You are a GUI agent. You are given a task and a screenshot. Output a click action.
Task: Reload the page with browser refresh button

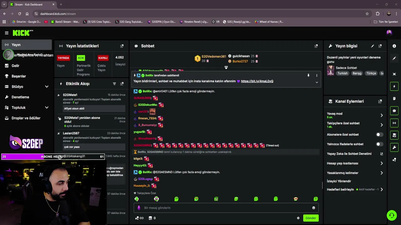[19, 14]
